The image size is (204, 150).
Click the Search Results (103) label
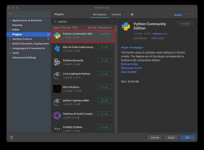[66, 28]
